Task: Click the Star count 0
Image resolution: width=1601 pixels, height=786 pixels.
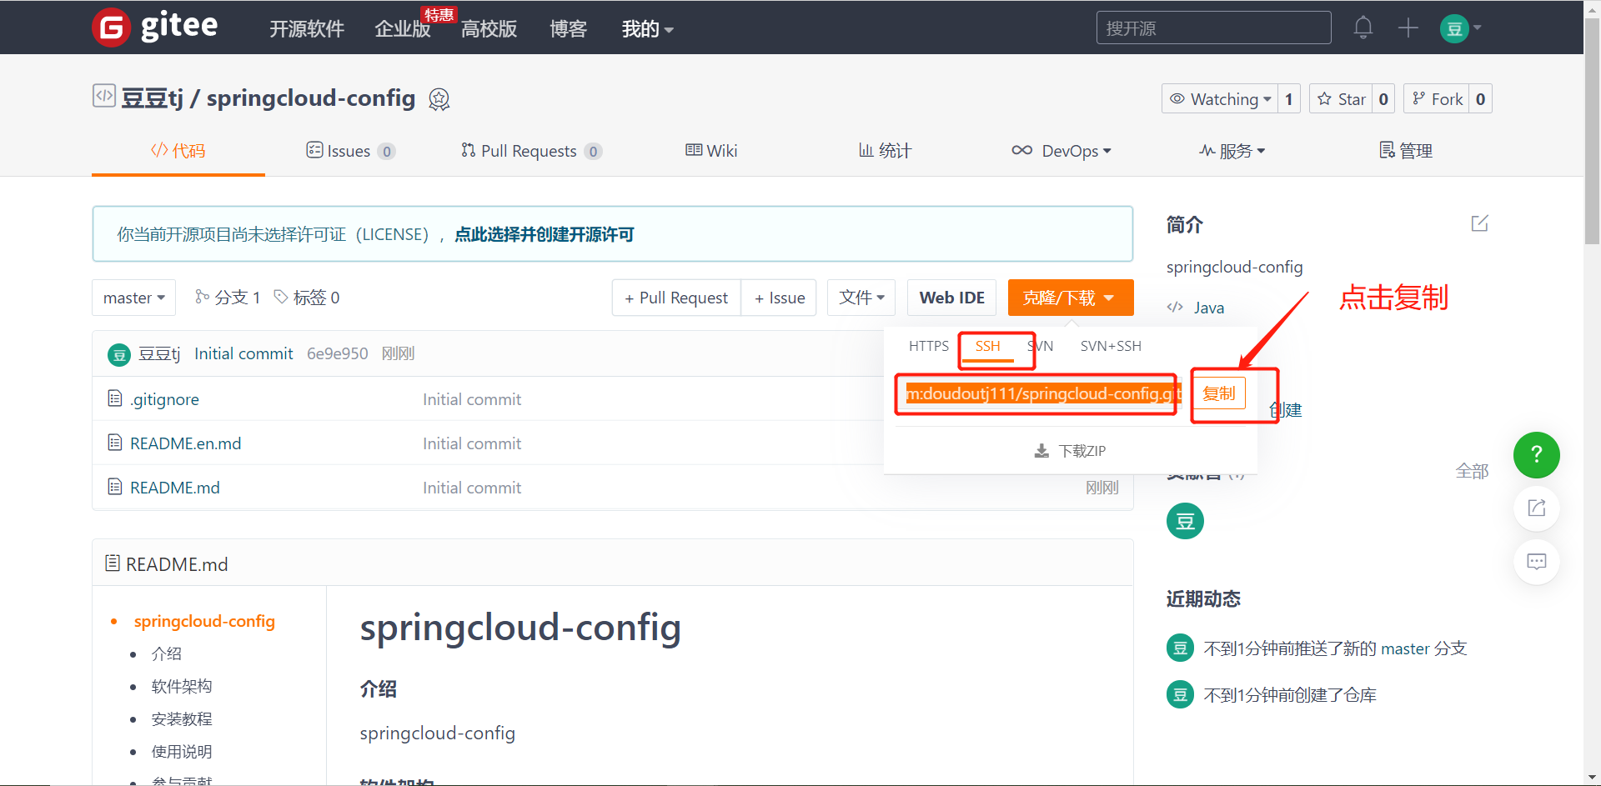Action: click(x=1383, y=99)
